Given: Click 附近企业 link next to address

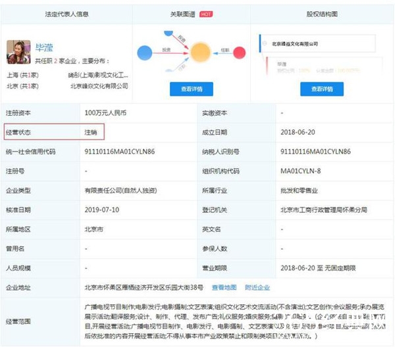Looking at the screenshot, I should [257, 287].
